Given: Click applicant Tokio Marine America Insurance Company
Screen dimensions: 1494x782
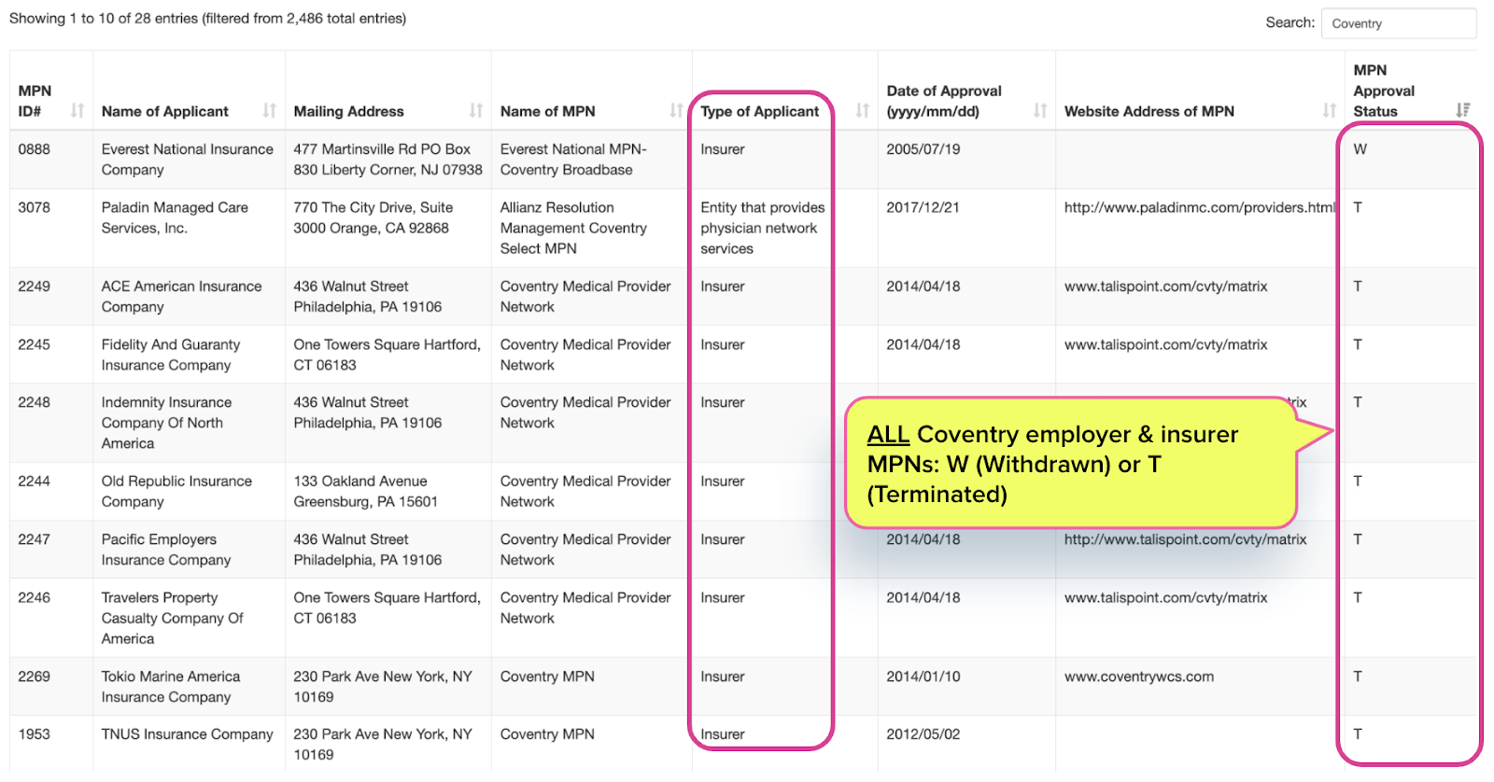Looking at the screenshot, I should click(171, 687).
